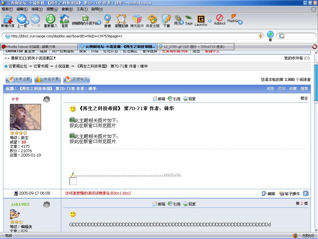Click the 打印 print link

pyautogui.click(x=282, y=89)
